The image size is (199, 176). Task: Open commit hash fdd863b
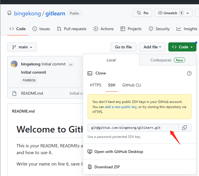[x=29, y=80]
